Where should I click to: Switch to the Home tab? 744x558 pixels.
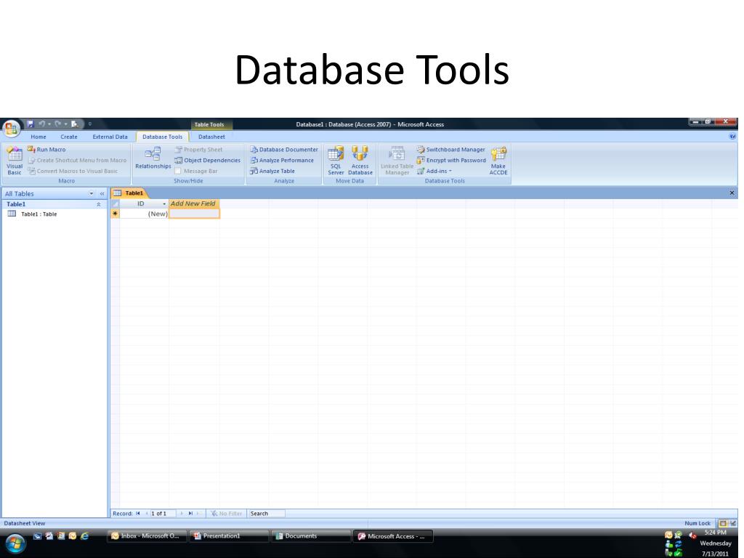[x=39, y=137]
